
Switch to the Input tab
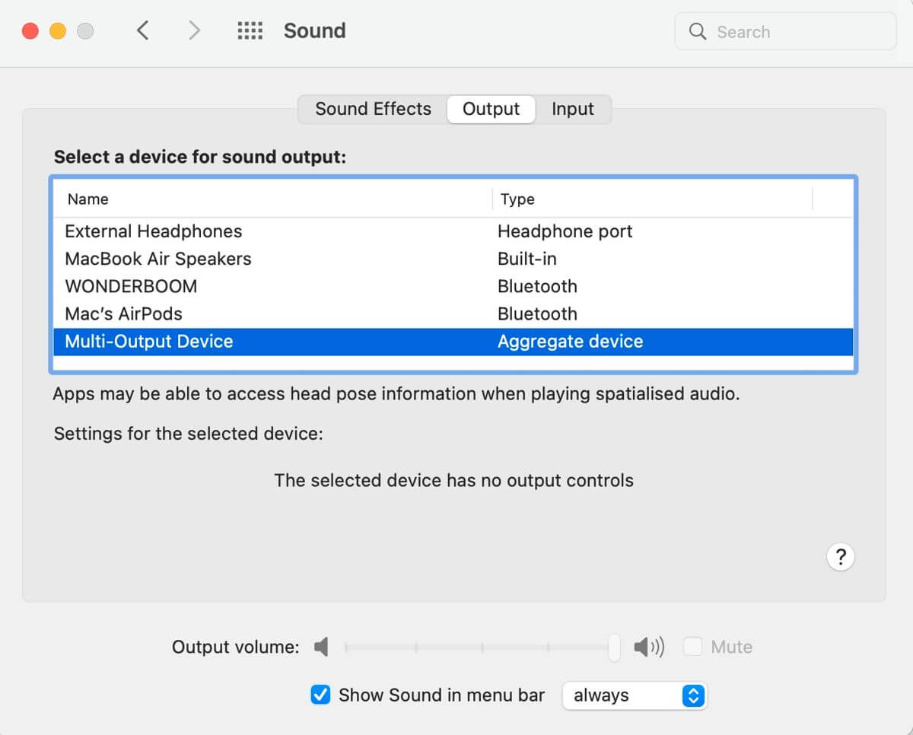click(572, 109)
